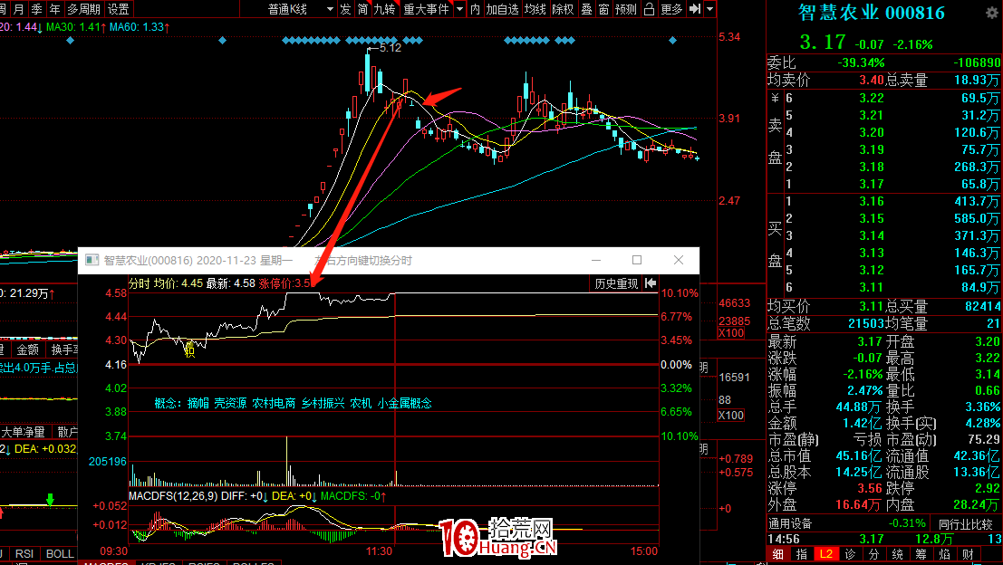Click the arrow-to-bar icon beside 更多
1003x565 pixels.
click(x=695, y=9)
